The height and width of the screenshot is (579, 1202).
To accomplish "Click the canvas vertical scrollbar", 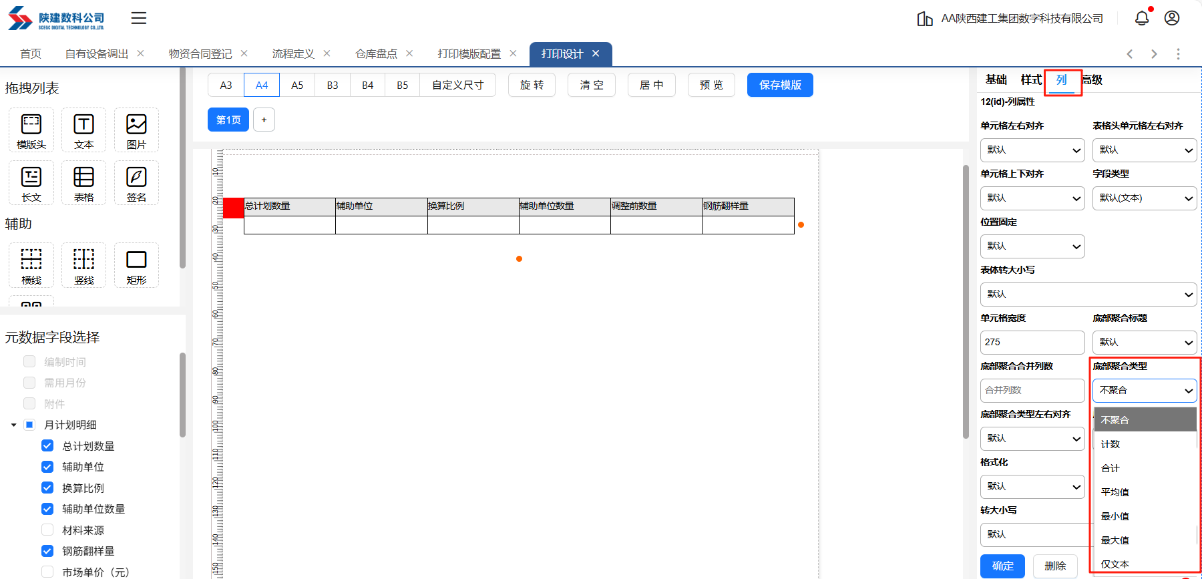I will (x=966, y=301).
